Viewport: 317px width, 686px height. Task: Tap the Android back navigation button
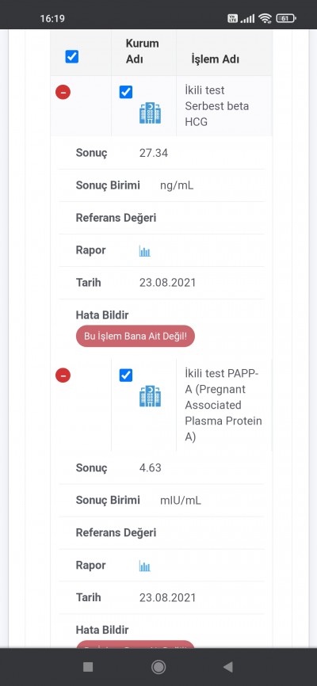click(227, 667)
